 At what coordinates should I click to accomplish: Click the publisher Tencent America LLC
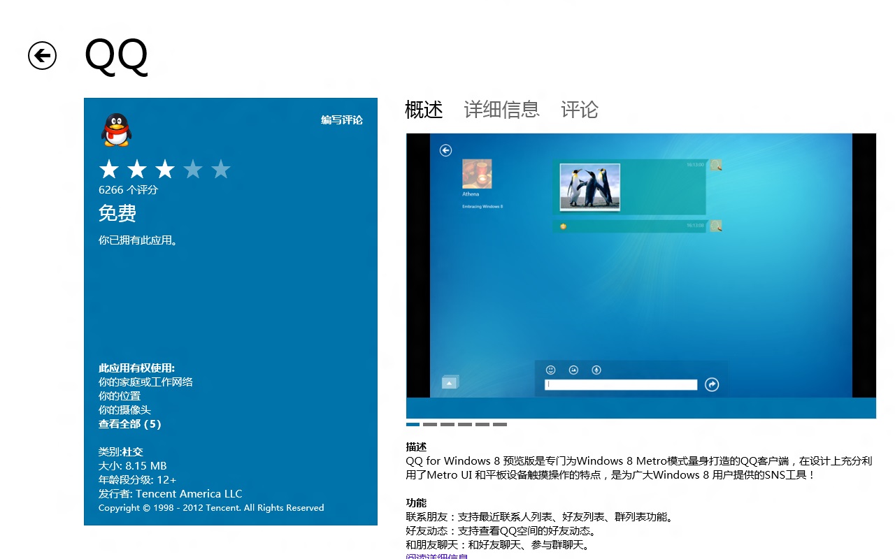pyautogui.click(x=189, y=494)
